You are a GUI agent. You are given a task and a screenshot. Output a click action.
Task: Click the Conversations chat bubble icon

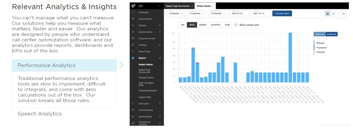tap(133, 19)
